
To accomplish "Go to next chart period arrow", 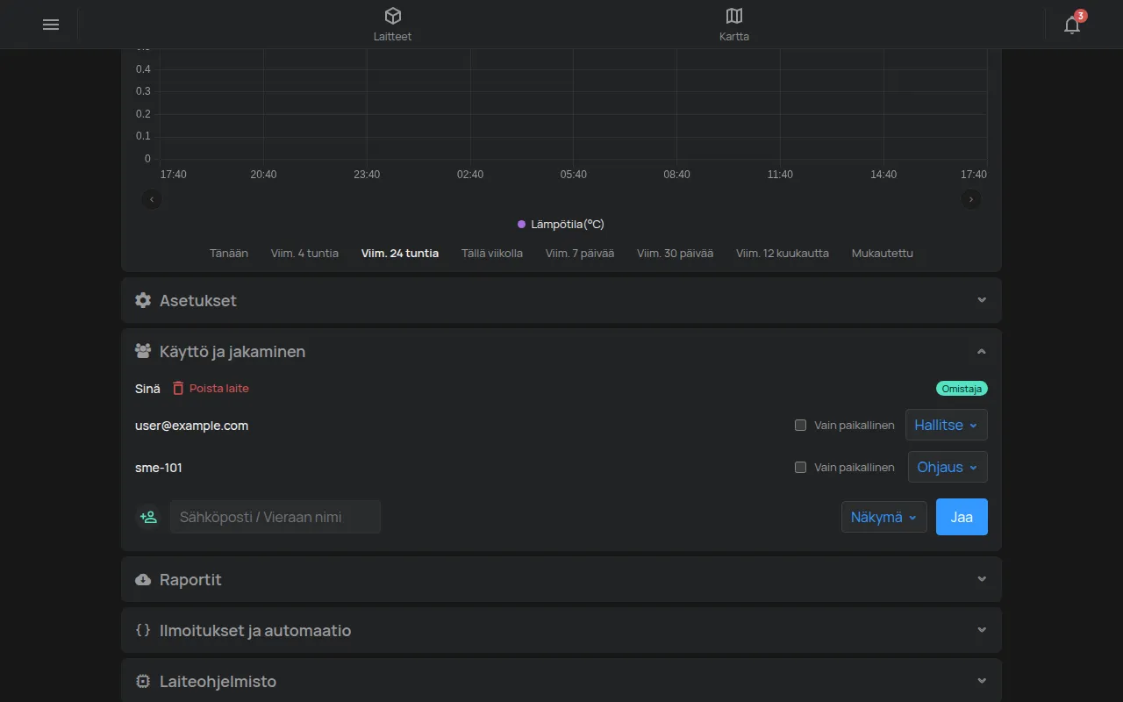I will click(971, 199).
